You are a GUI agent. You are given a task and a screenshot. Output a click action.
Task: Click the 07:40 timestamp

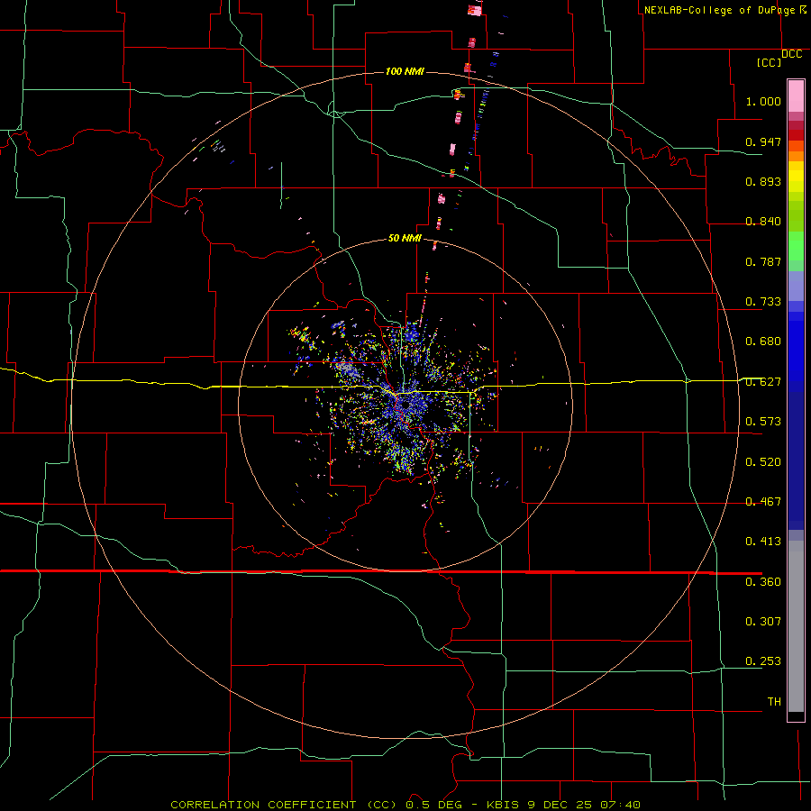click(x=620, y=805)
